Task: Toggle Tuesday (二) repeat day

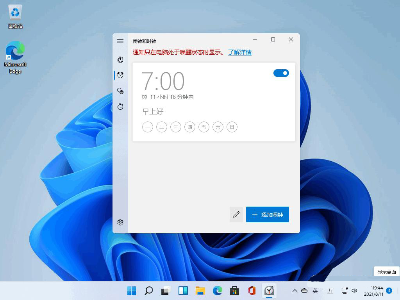Action: 161,127
